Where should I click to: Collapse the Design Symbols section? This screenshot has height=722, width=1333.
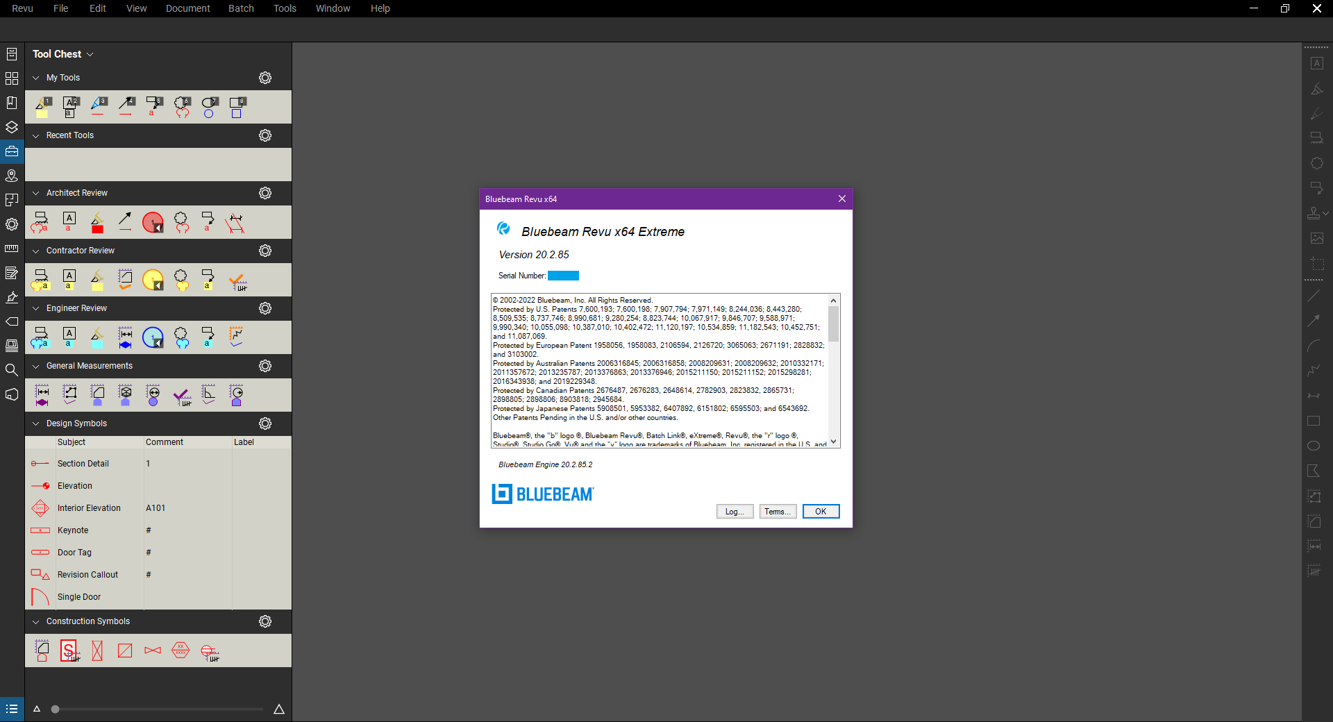click(x=36, y=423)
